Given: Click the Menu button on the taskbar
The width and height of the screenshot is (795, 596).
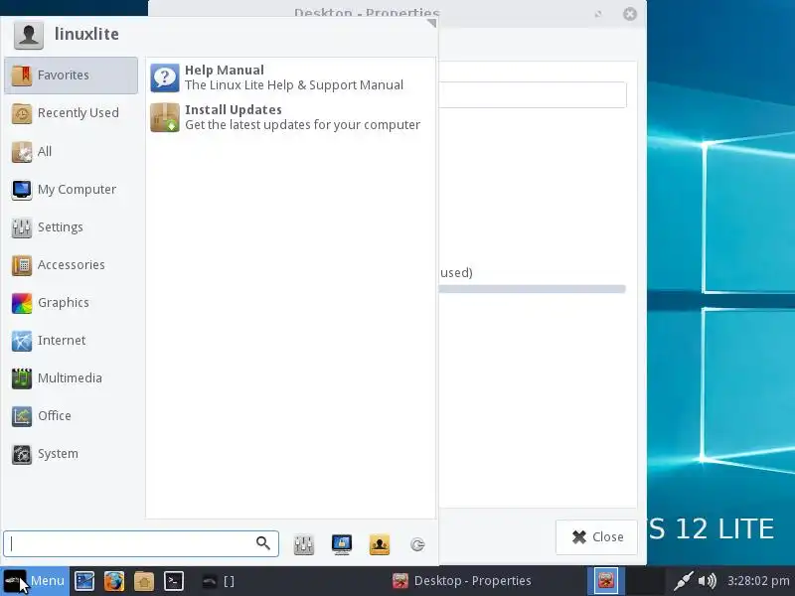Looking at the screenshot, I should (35, 581).
